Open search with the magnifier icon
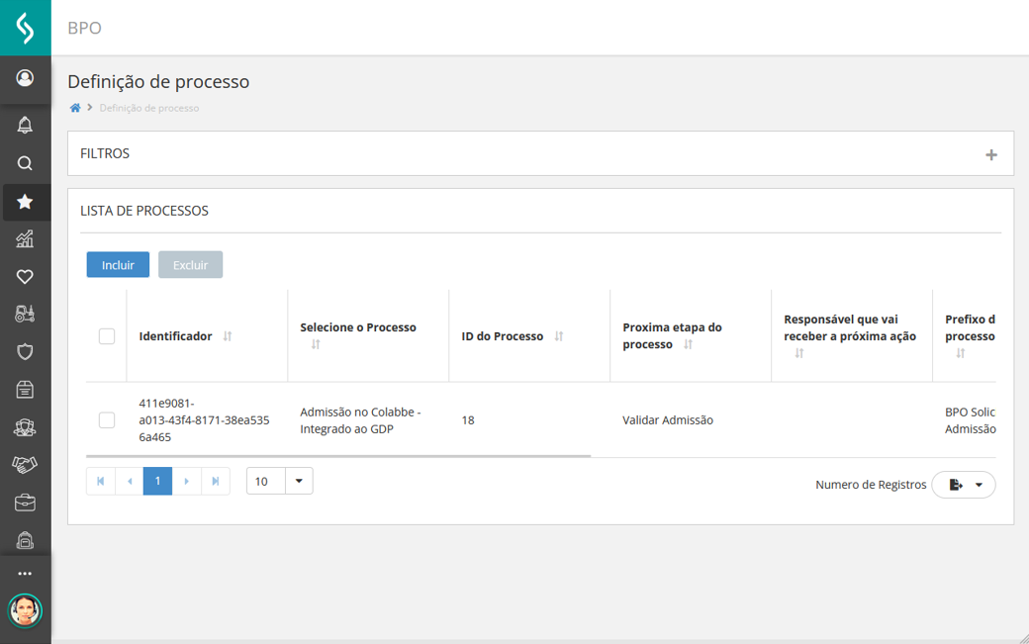 (x=25, y=163)
